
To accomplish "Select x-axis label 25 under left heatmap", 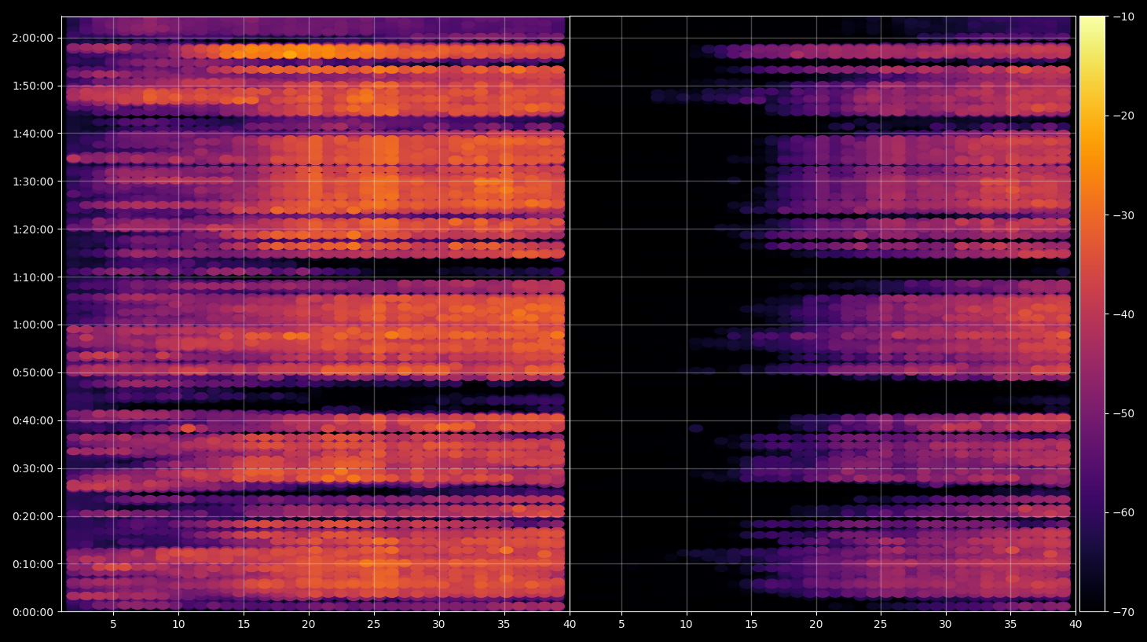I will click(373, 625).
